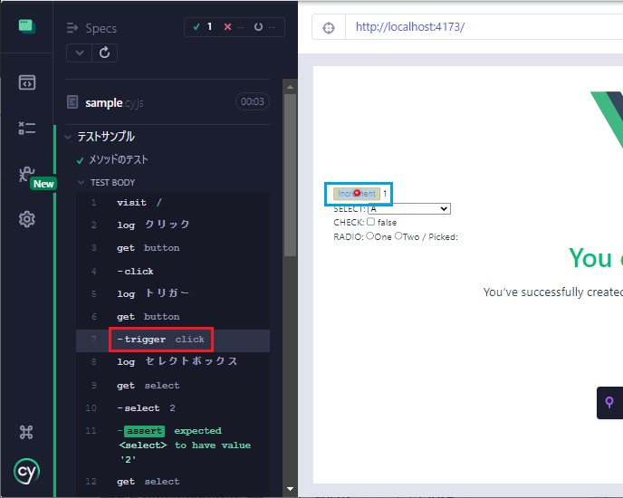Select the assert expected select value row
This screenshot has width=623, height=498.
pos(173,445)
